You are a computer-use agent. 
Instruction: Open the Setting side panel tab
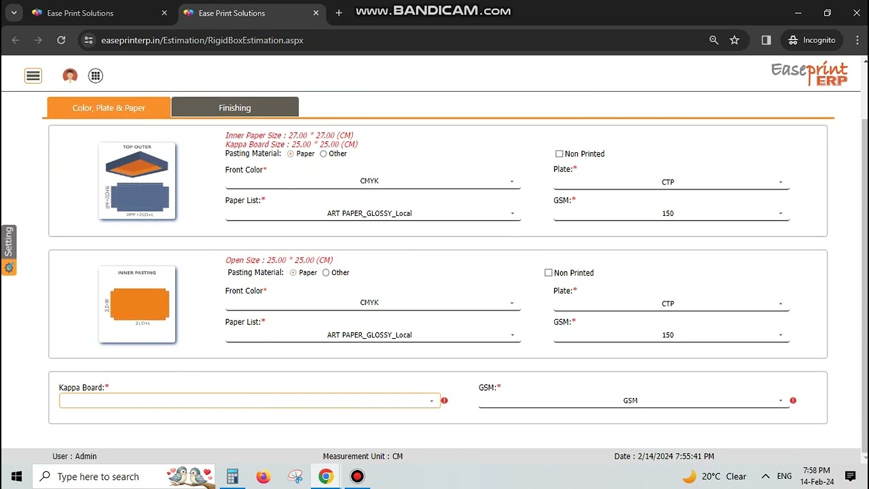pos(9,250)
